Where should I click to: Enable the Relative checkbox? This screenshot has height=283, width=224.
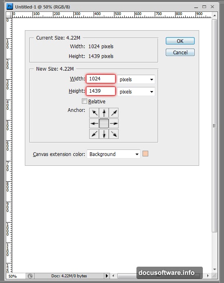point(84,101)
